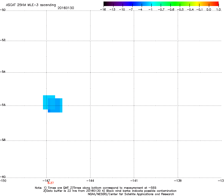Click the latitude label -54
The width and height of the screenshot is (224, 196).
3,71
